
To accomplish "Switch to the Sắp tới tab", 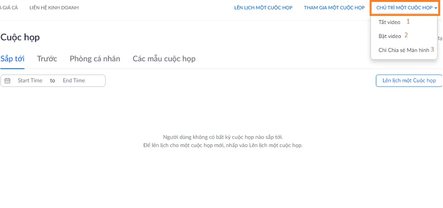I will (13, 59).
